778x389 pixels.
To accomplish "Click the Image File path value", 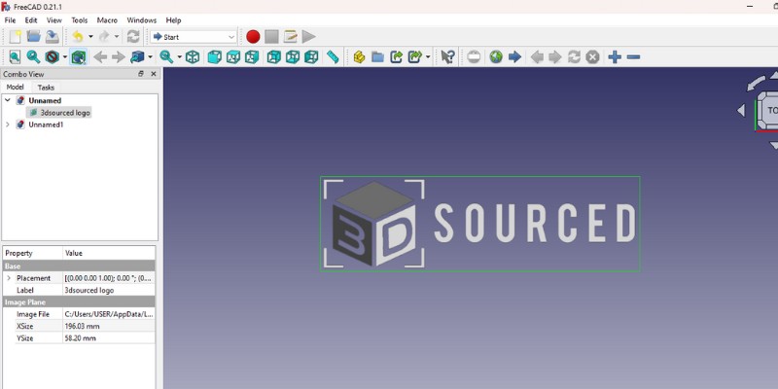I will [x=109, y=314].
